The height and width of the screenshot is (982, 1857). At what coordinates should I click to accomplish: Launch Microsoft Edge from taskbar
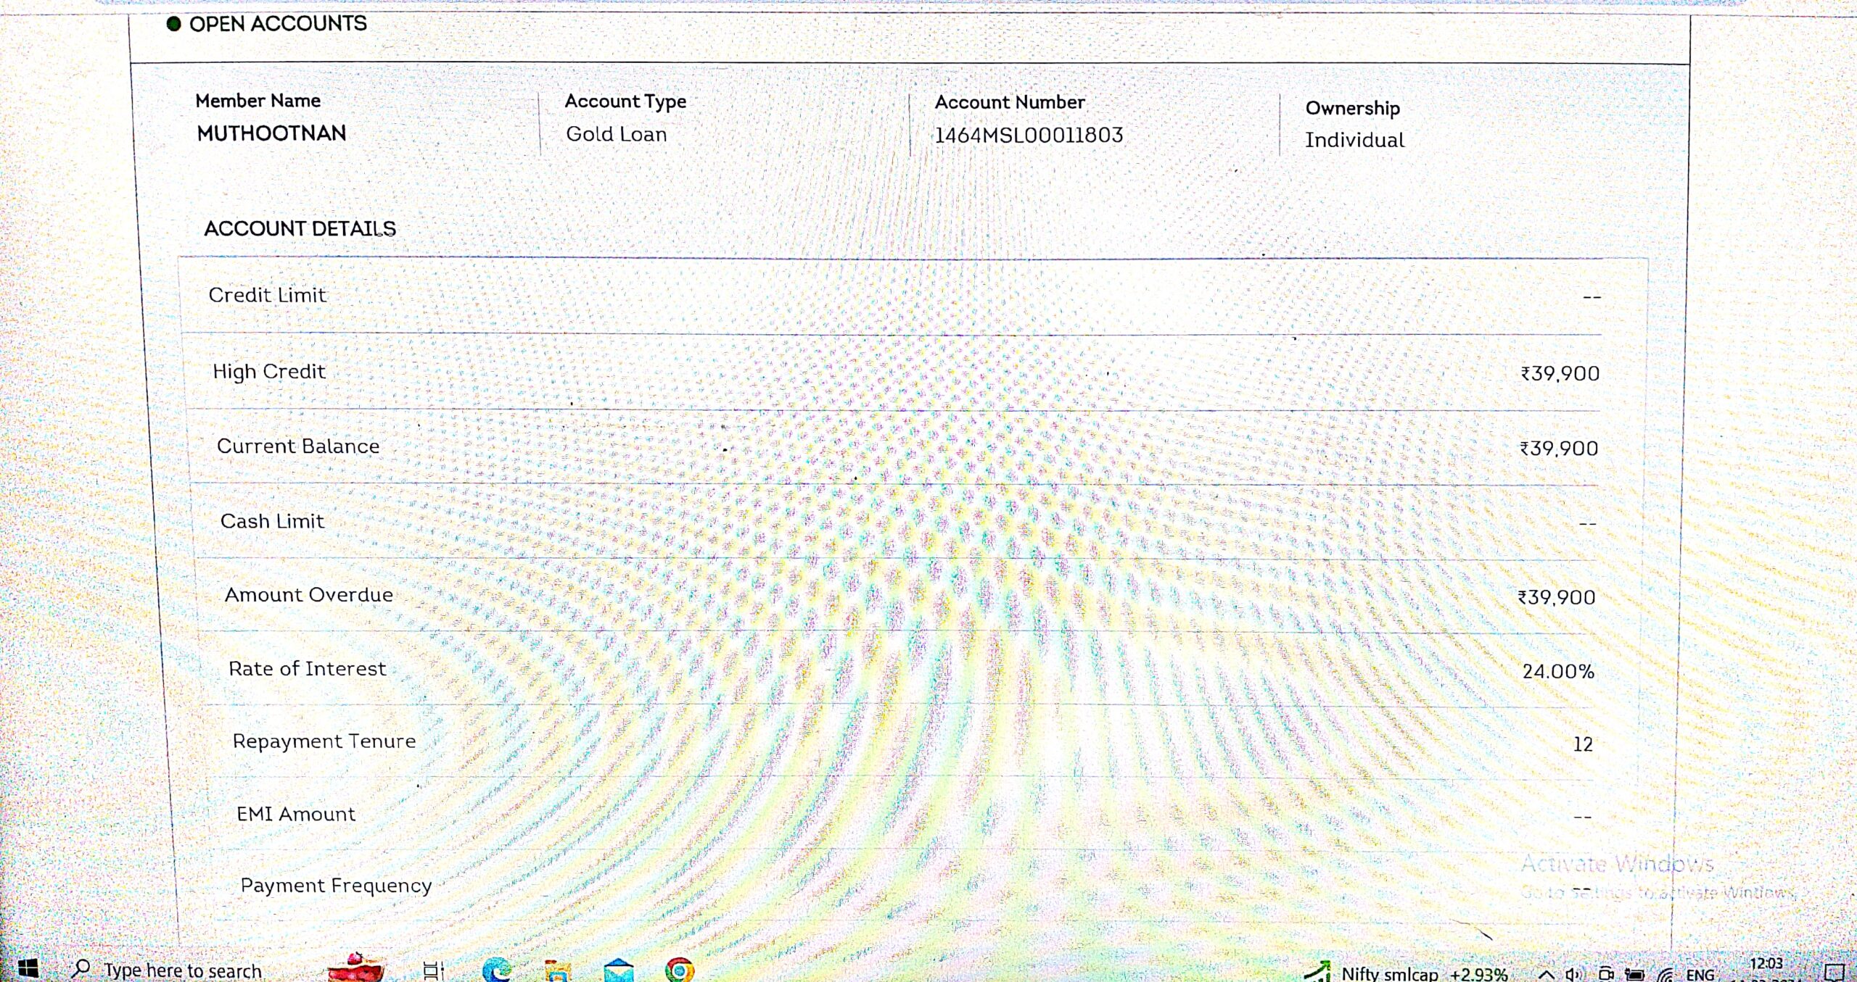(497, 970)
